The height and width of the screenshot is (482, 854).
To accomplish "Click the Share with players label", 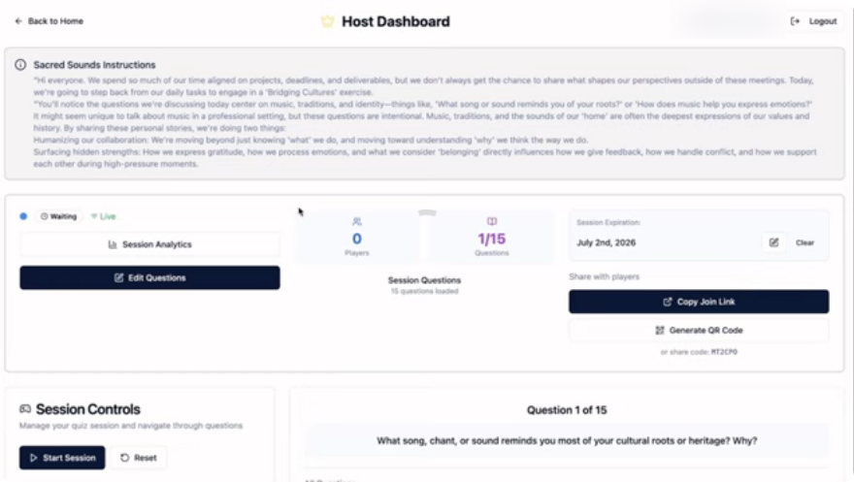I will (x=604, y=277).
